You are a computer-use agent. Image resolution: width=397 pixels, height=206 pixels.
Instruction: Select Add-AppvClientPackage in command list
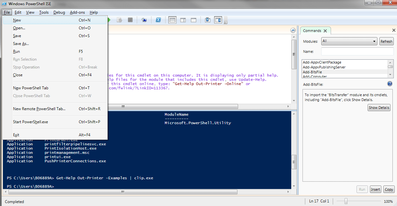point(345,62)
